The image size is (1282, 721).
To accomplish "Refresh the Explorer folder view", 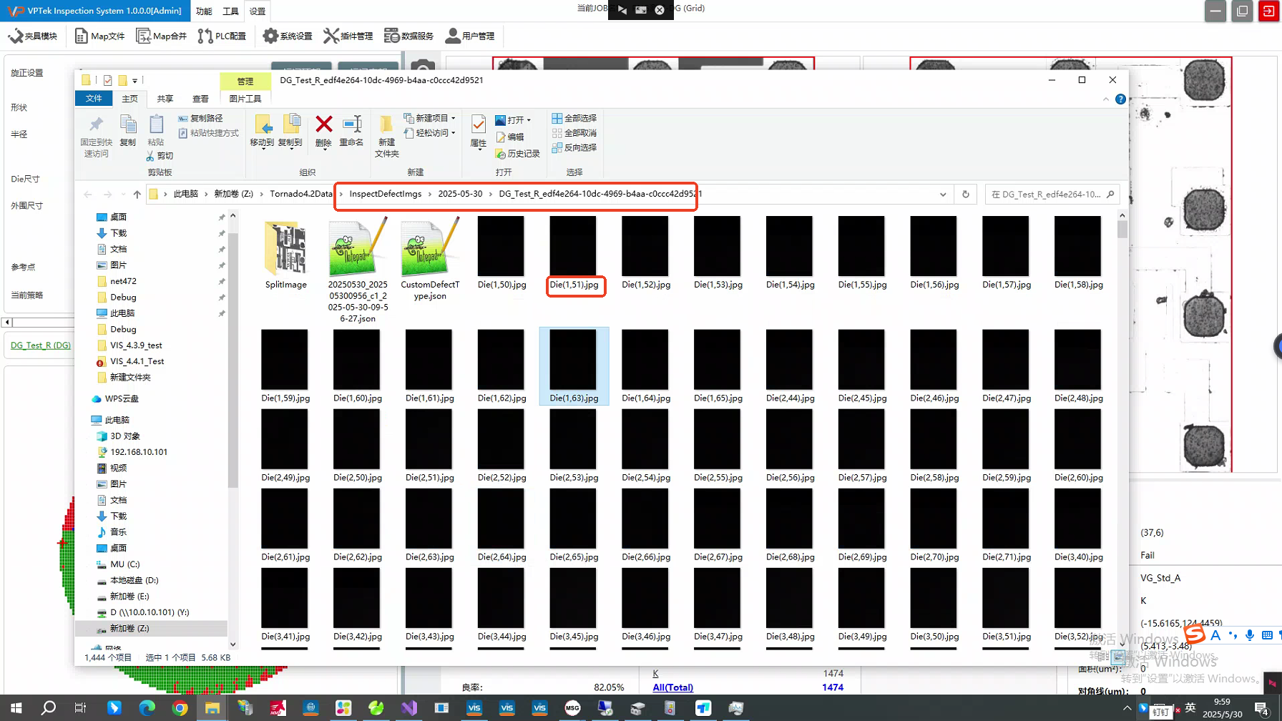I will (965, 194).
